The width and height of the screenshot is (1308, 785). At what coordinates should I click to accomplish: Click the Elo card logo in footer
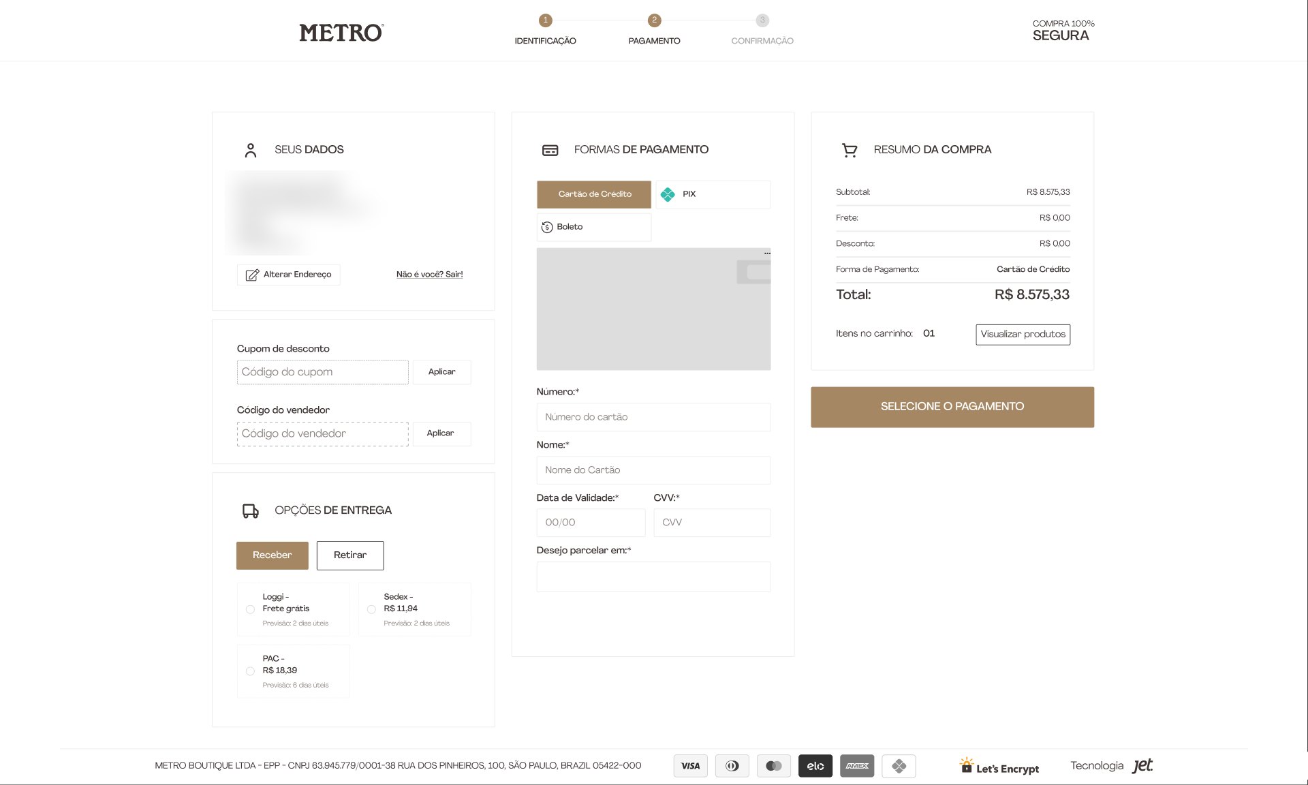click(815, 766)
